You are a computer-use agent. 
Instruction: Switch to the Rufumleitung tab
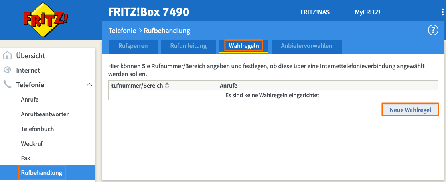(188, 46)
